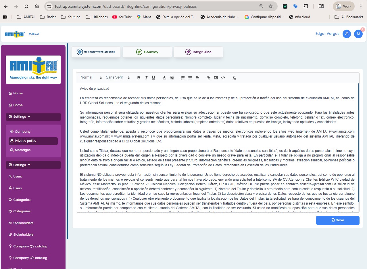Click the clear formatting icon

click(x=234, y=78)
